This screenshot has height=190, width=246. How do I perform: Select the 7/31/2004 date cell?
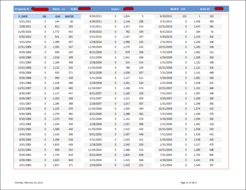pyautogui.click(x=166, y=155)
